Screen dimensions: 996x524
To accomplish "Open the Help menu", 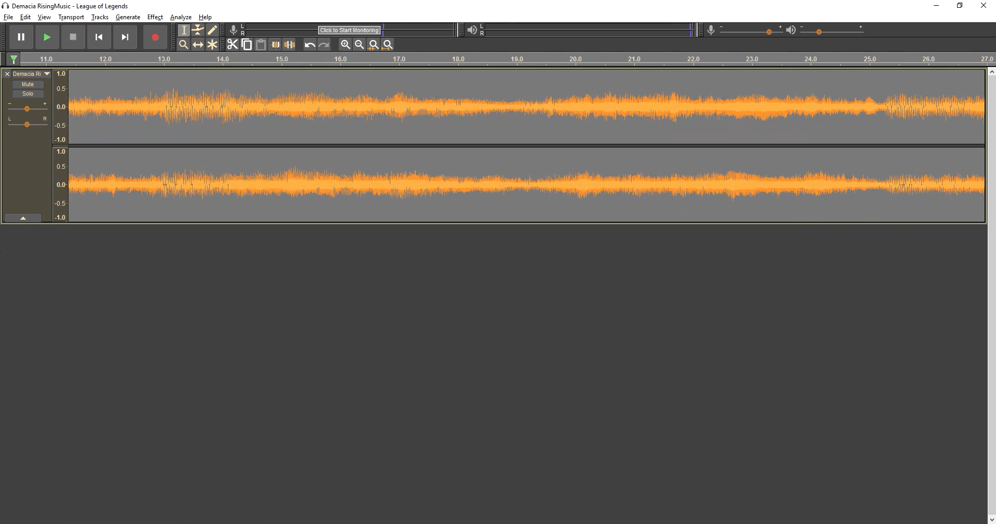I will pos(205,17).
